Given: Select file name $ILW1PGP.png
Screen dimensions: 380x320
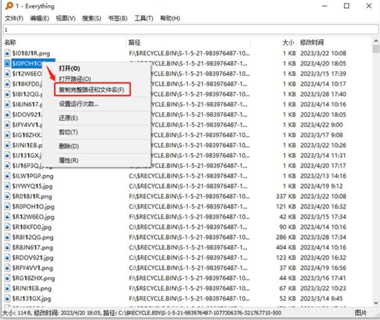Looking at the screenshot, I should [33, 176].
